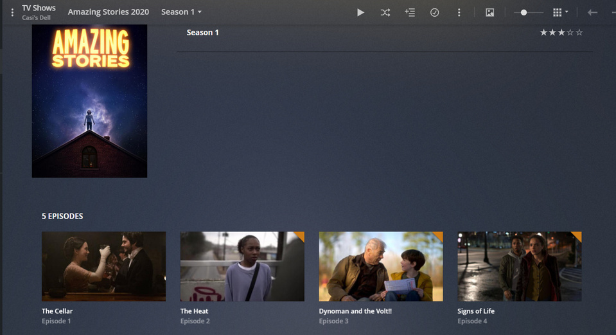Click Episode 4 label under Signs of Life
Viewport: 616px width, 335px height.
coord(472,321)
